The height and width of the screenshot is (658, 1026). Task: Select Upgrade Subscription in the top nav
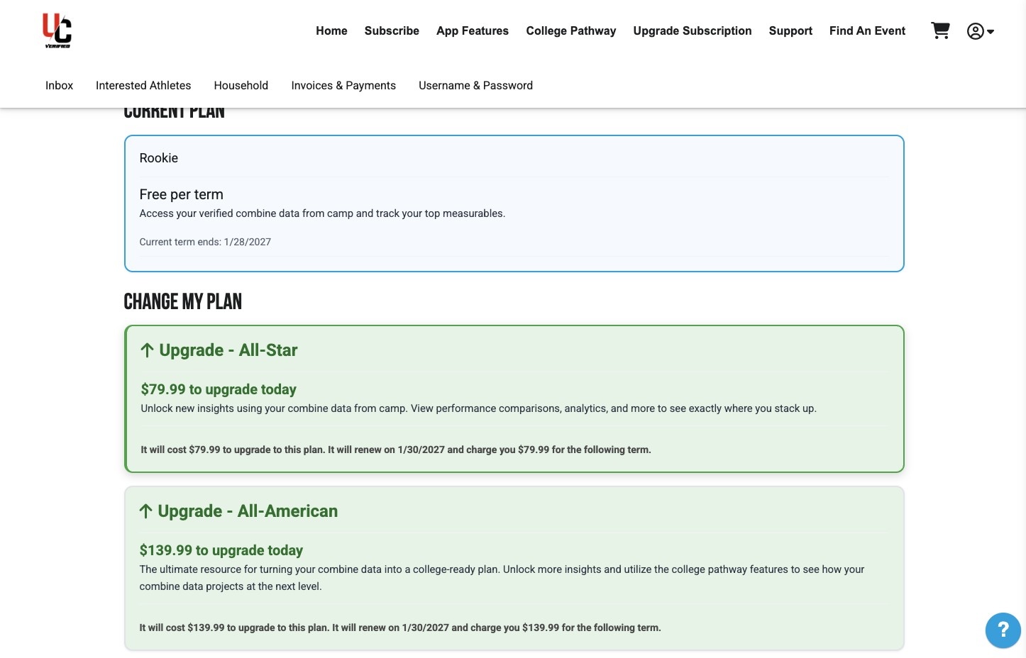692,31
